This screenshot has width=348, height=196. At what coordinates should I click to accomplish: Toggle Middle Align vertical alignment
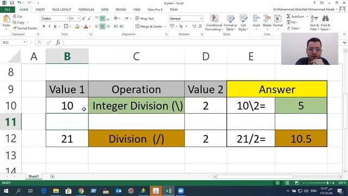[x=102, y=19]
